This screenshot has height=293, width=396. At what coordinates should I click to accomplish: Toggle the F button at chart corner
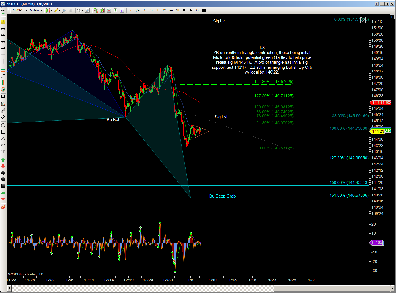[x=393, y=17]
